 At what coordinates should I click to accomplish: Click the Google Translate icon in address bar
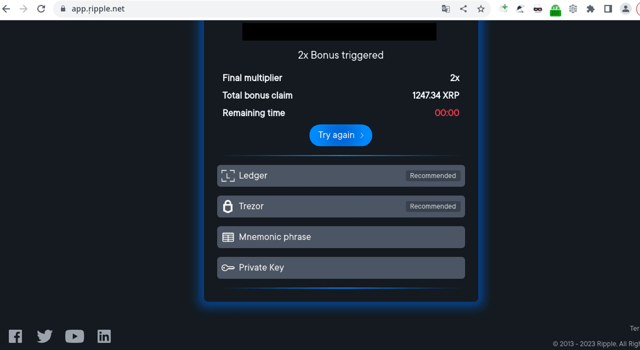[446, 9]
